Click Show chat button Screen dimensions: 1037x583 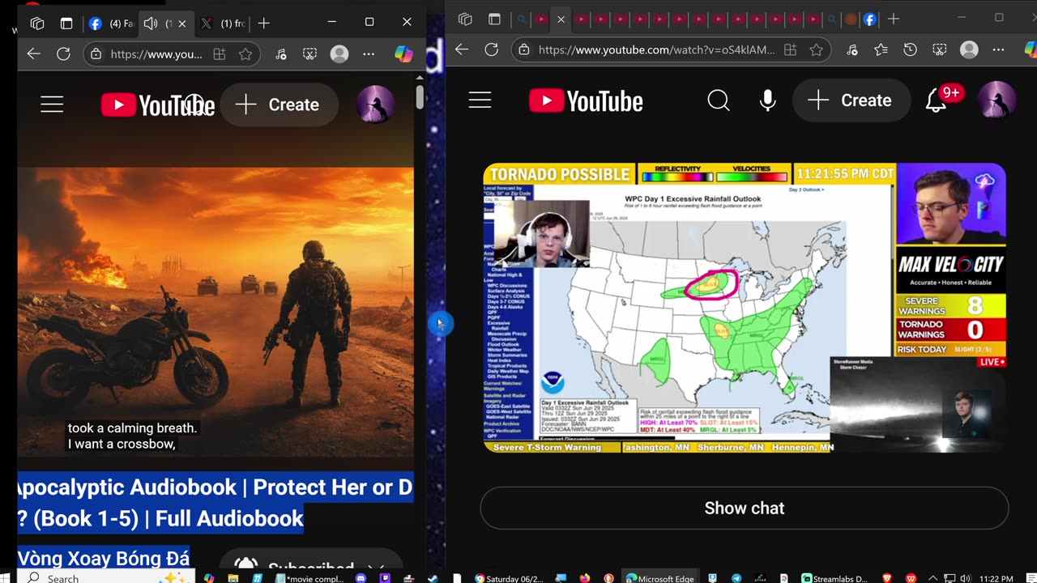(745, 509)
